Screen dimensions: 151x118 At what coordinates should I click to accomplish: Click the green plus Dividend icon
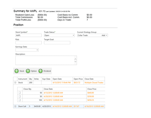pos(41,71)
